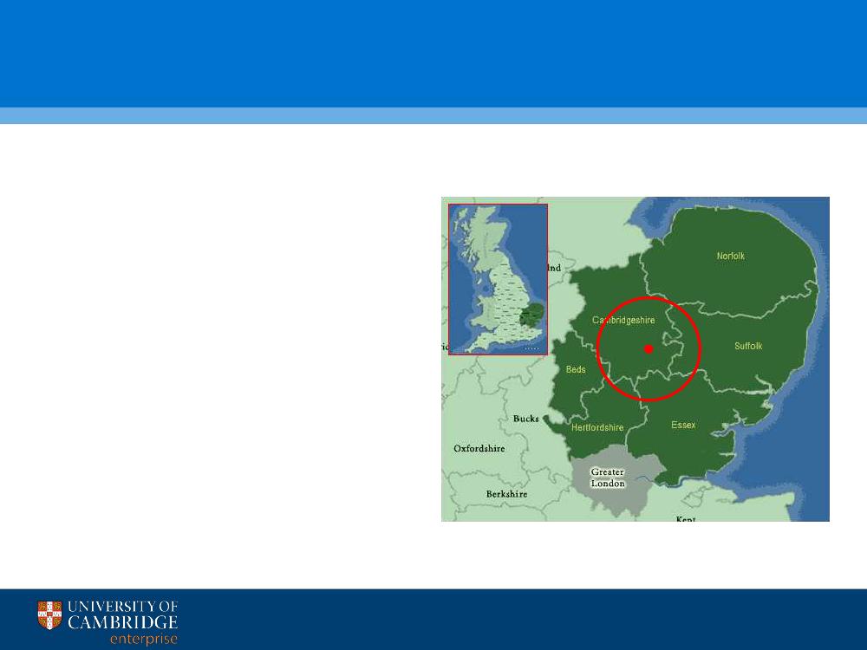Click the Cambridgeshire label on the map
Viewport: 867px width, 650px height.
point(623,320)
